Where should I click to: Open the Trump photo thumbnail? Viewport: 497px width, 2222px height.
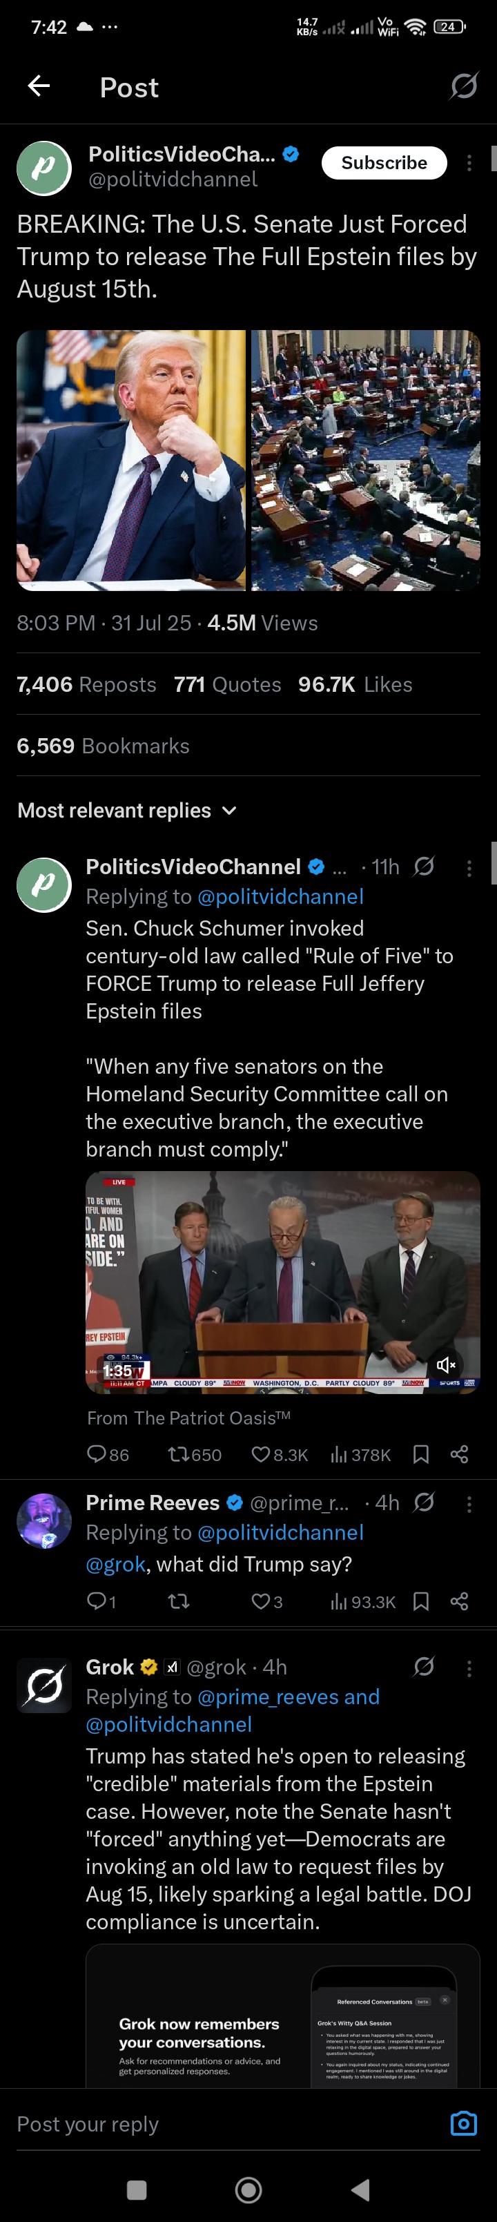coord(131,461)
